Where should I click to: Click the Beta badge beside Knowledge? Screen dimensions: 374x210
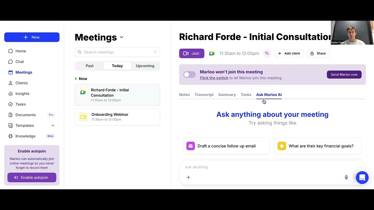pyautogui.click(x=50, y=136)
